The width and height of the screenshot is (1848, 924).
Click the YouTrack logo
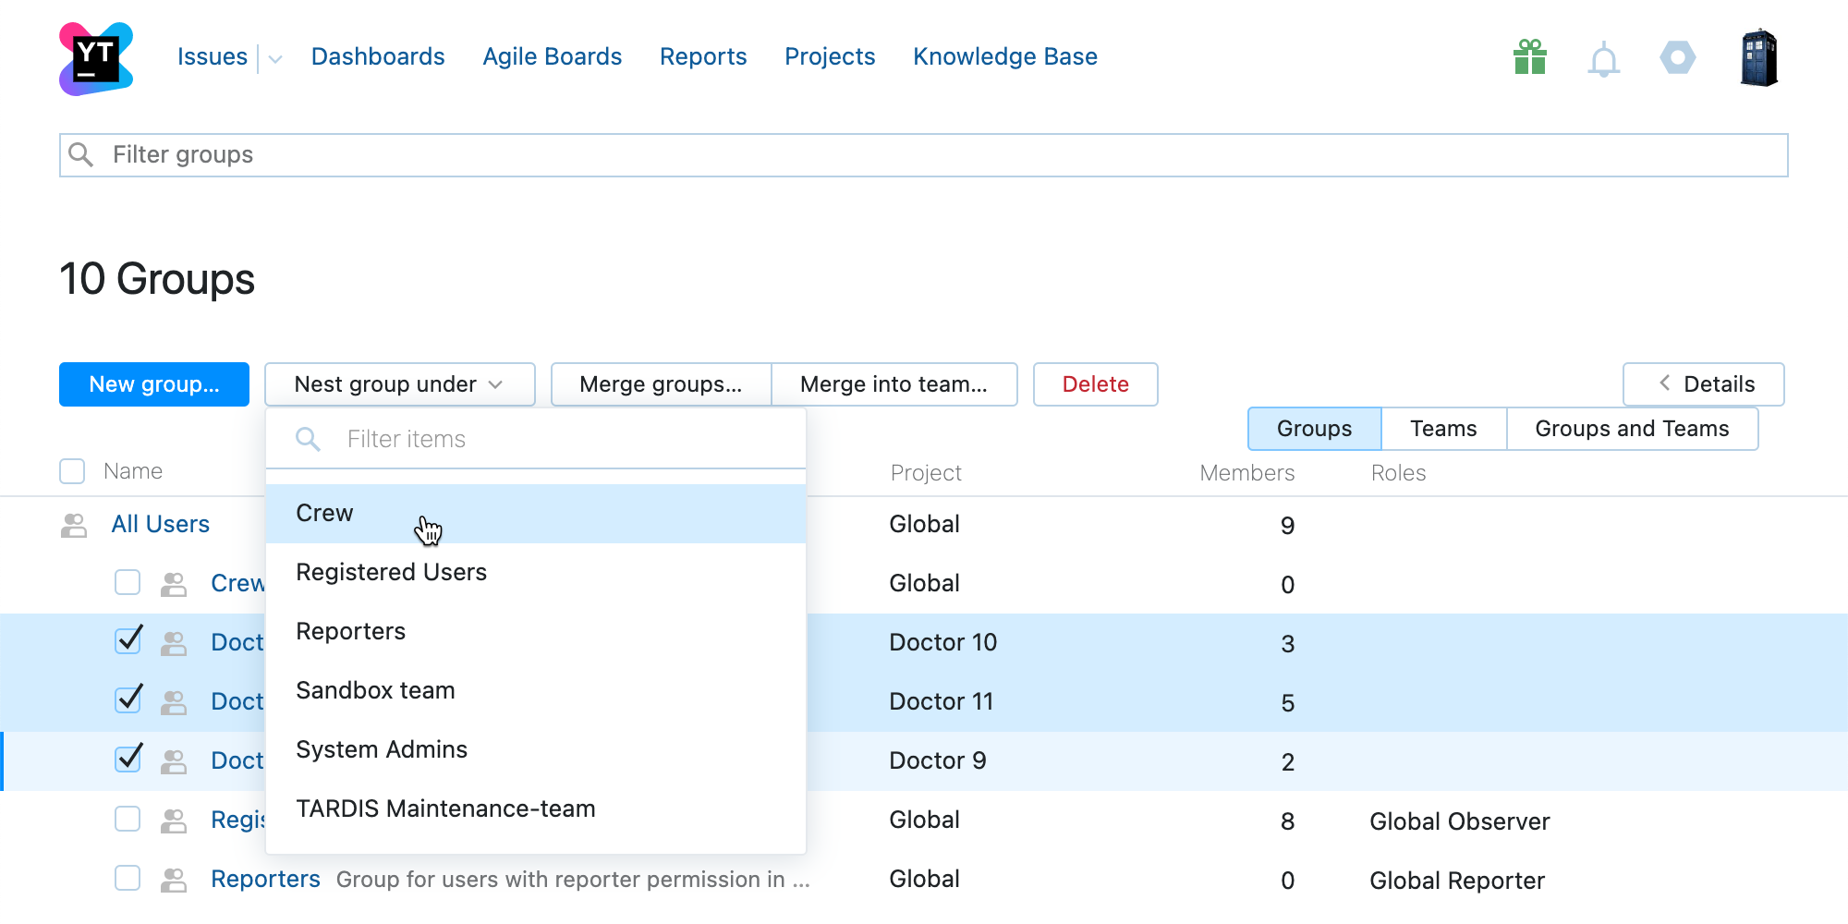[93, 57]
